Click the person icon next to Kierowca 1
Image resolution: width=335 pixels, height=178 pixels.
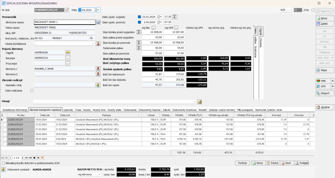[98, 69]
